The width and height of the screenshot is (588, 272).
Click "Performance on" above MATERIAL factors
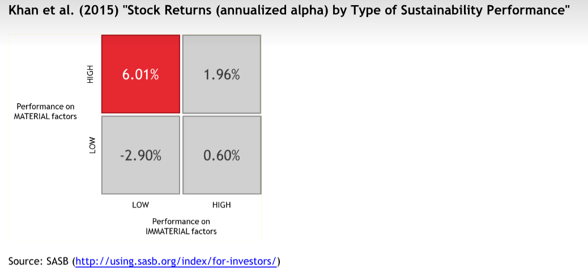45,107
